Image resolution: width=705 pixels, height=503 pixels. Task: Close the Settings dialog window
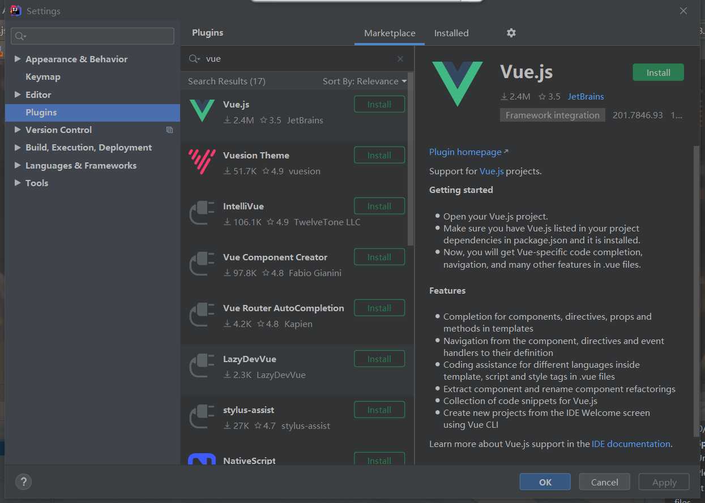(x=683, y=11)
